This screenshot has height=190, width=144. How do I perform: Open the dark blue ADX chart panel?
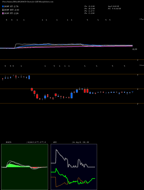(x=74, y=167)
